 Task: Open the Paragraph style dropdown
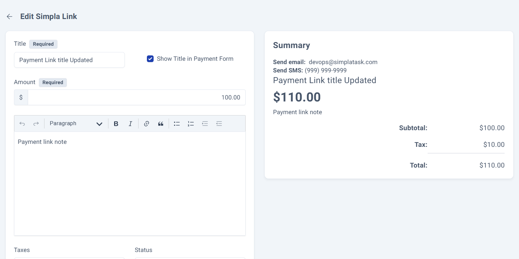coord(76,123)
